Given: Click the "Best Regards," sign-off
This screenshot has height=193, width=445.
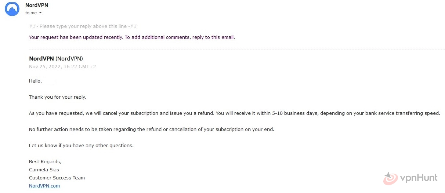Looking at the screenshot, I should coord(45,162).
